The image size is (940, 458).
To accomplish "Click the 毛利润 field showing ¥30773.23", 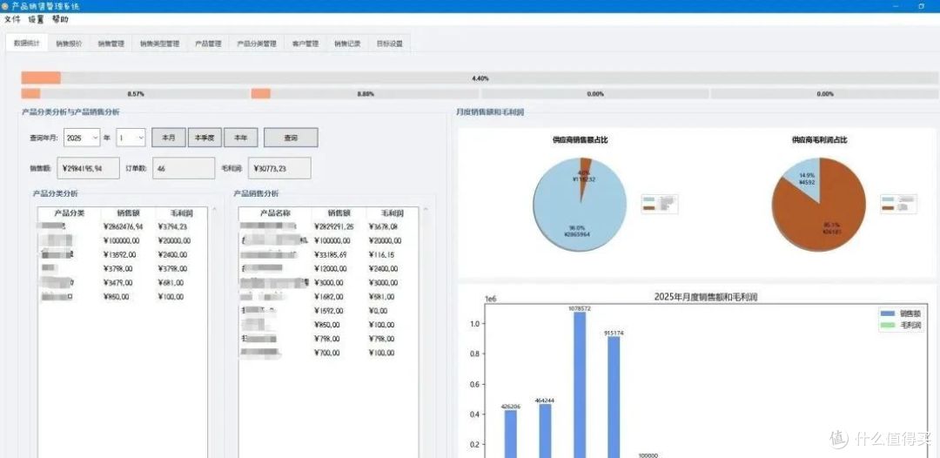I will point(279,168).
